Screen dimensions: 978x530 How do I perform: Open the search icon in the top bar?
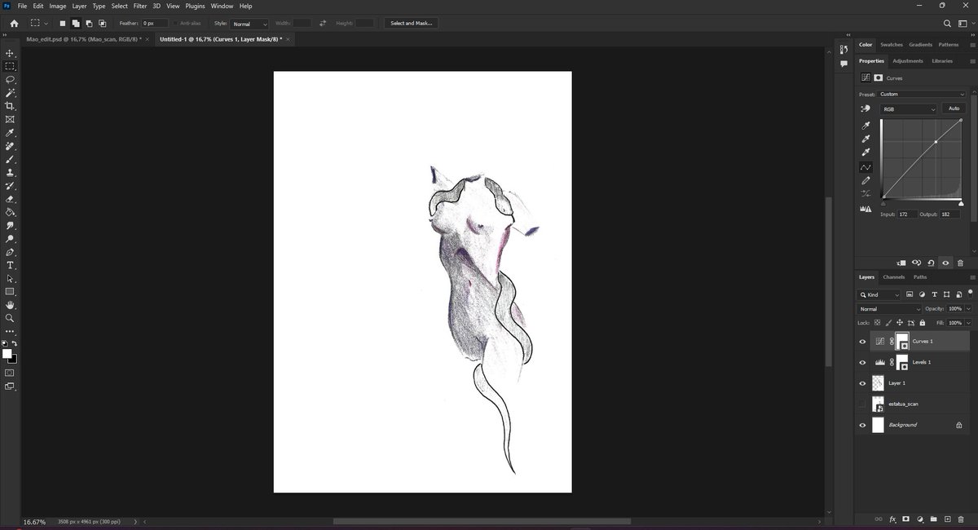click(946, 24)
